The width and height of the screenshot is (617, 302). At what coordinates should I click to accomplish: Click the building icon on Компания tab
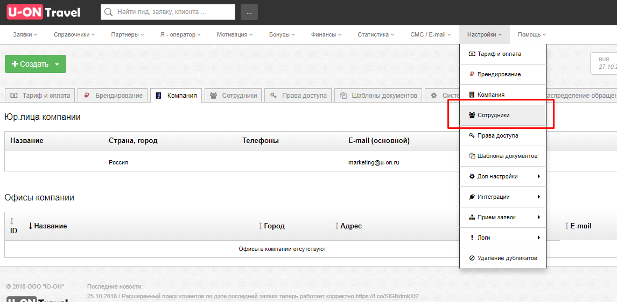pos(159,96)
